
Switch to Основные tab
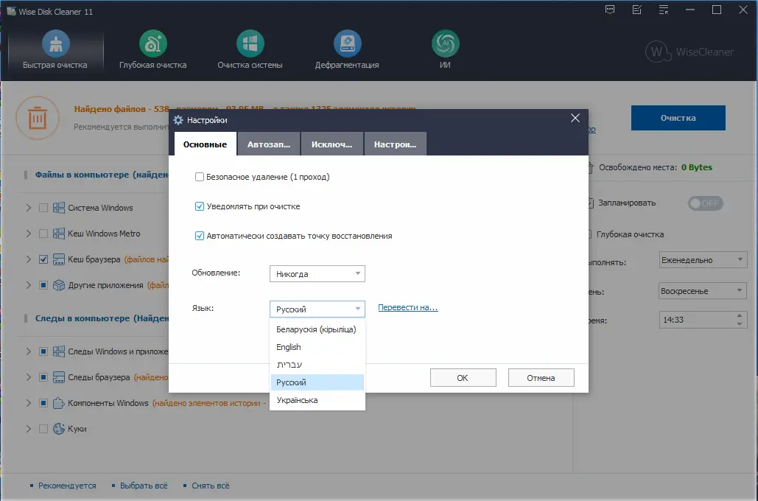pos(205,144)
